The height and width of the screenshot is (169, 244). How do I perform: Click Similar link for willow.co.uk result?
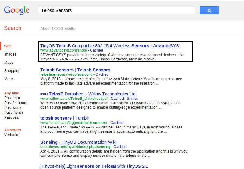[133, 99]
